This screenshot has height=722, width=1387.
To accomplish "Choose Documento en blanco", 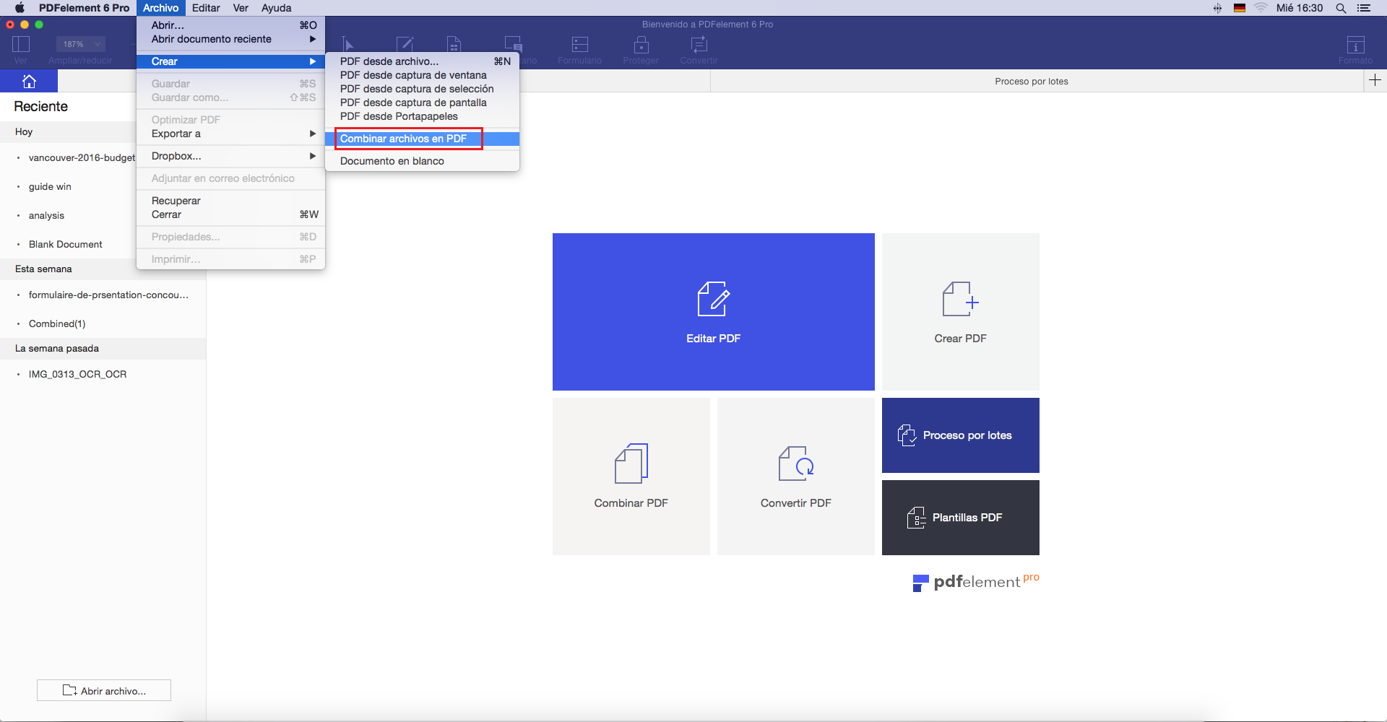I will tap(422, 161).
